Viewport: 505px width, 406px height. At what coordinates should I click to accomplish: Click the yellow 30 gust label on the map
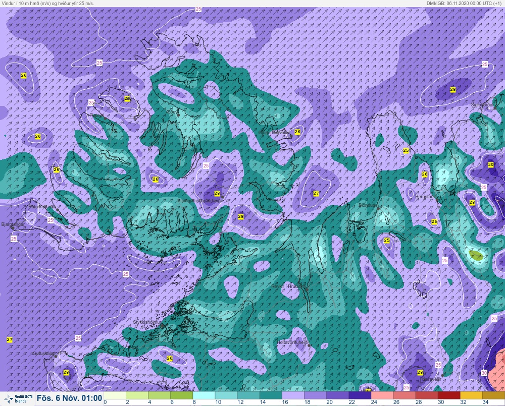click(491, 164)
